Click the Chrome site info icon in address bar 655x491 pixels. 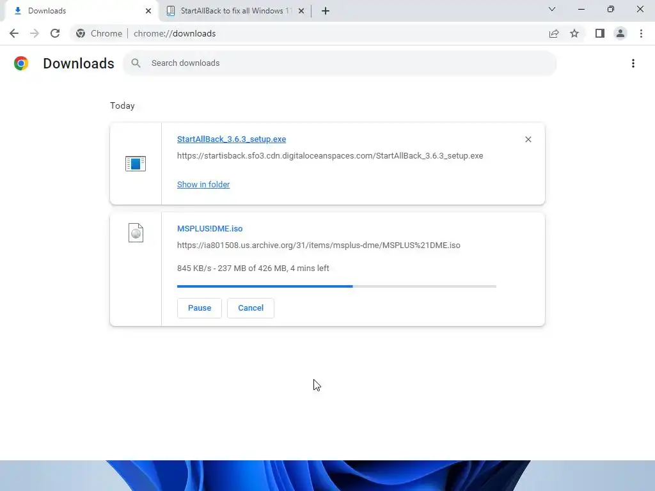[x=81, y=33]
